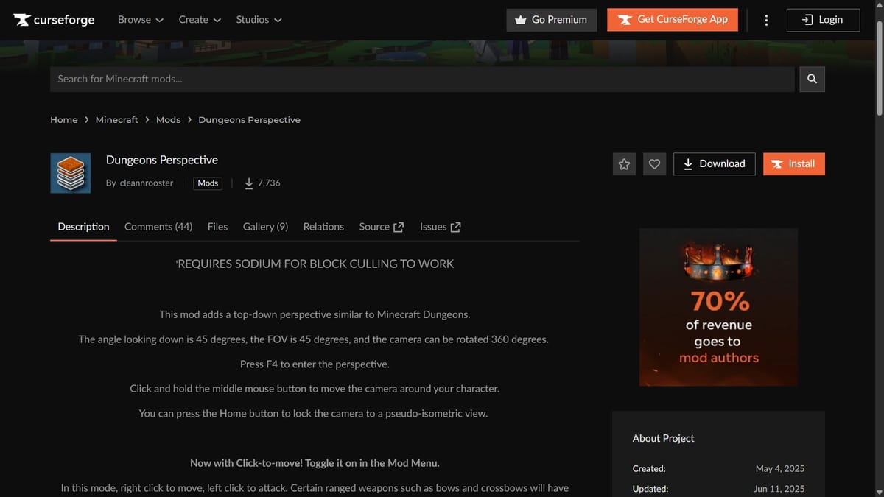
Task: Expand the Browse navigation dropdown
Action: click(140, 19)
